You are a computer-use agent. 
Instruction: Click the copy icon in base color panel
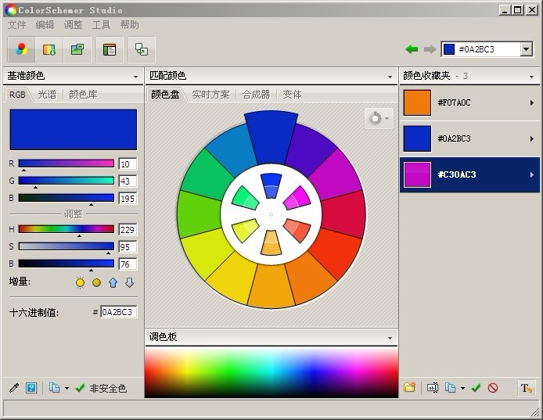[54, 388]
